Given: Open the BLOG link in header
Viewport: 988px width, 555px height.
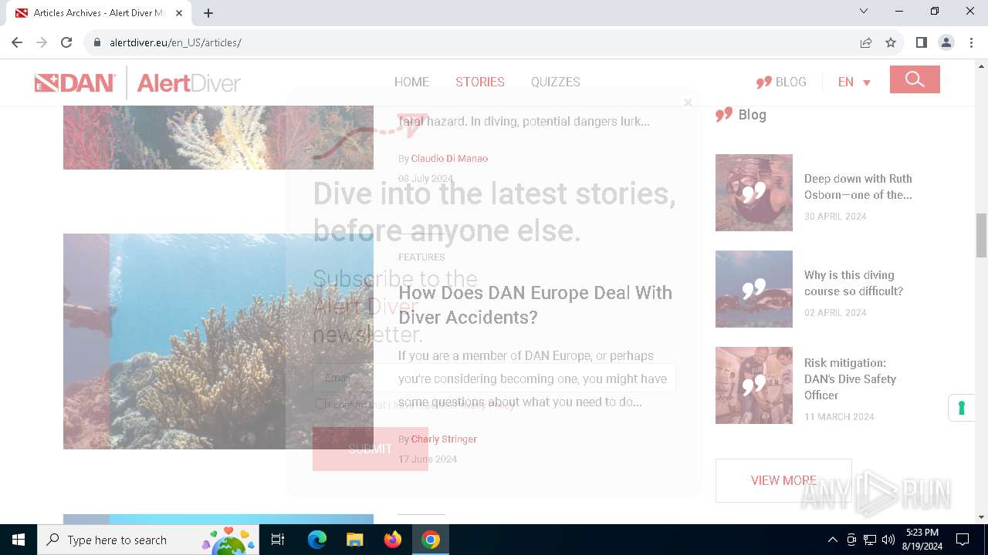Looking at the screenshot, I should point(781,82).
